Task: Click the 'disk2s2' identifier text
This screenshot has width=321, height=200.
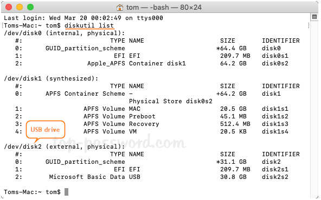Action: [x=275, y=177]
